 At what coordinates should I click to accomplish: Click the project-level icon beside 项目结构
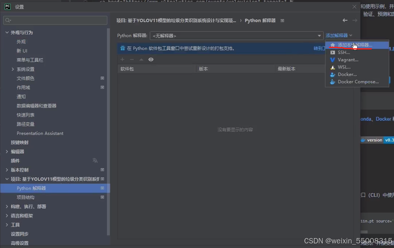coord(102,197)
